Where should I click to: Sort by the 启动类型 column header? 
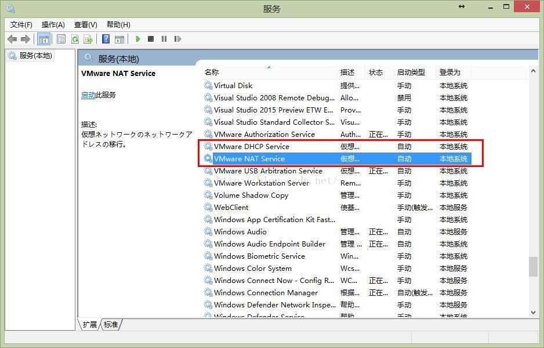click(415, 72)
